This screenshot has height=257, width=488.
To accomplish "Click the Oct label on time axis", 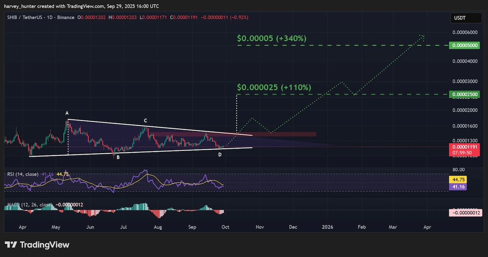I will point(226,227).
